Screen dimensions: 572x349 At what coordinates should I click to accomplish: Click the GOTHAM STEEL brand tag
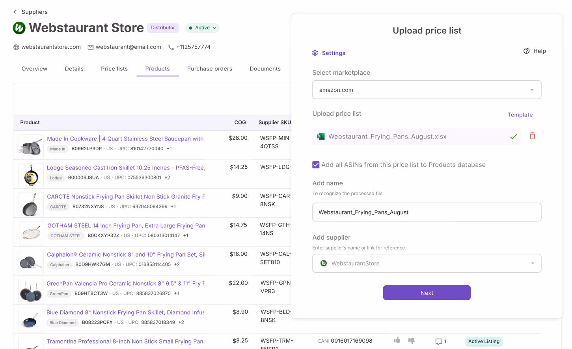tap(66, 236)
